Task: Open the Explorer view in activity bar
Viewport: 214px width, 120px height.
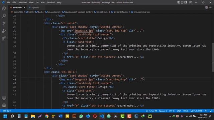Action: click(4, 8)
